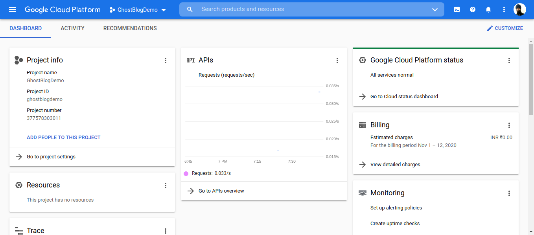534x235 pixels.
Task: Switch to the ACTIVITY tab
Action: click(x=72, y=28)
